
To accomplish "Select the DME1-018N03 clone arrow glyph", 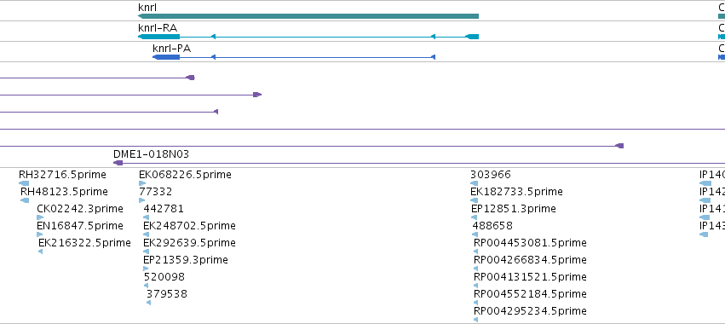I will click(118, 163).
